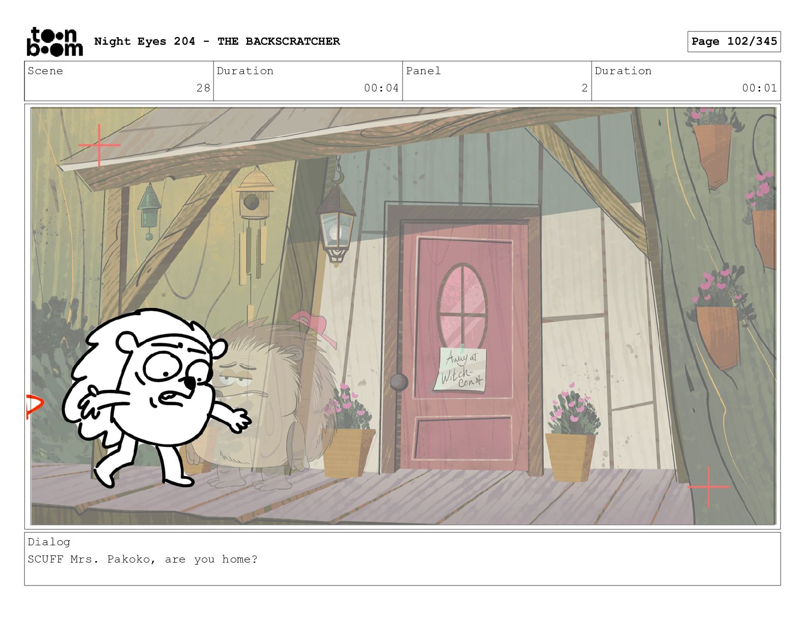Select panel number '2'
Viewport: 805px width, 622px height.
[584, 88]
